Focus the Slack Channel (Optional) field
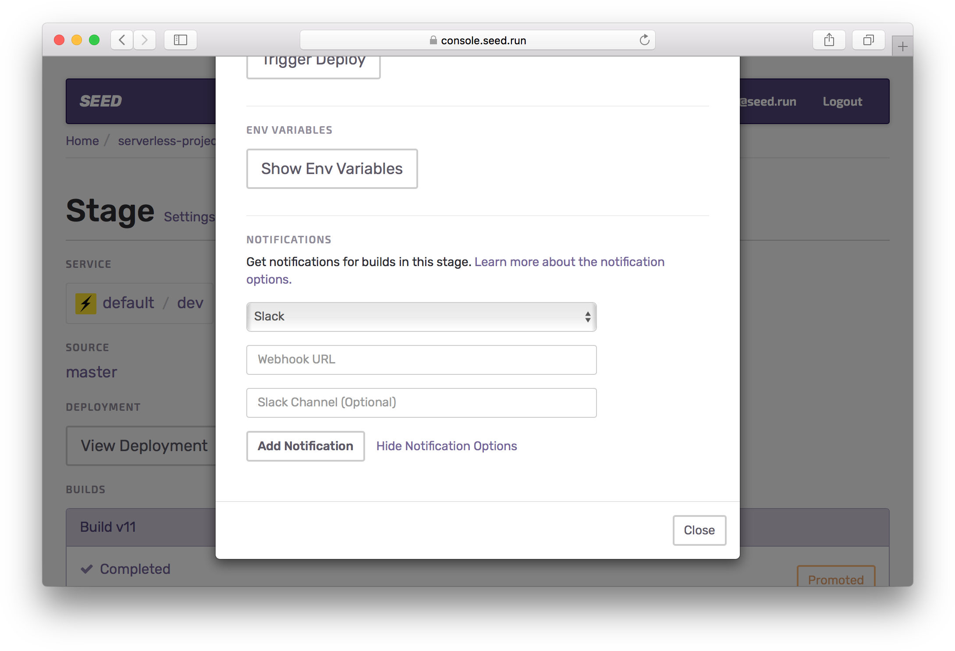The image size is (955, 651). 421,402
